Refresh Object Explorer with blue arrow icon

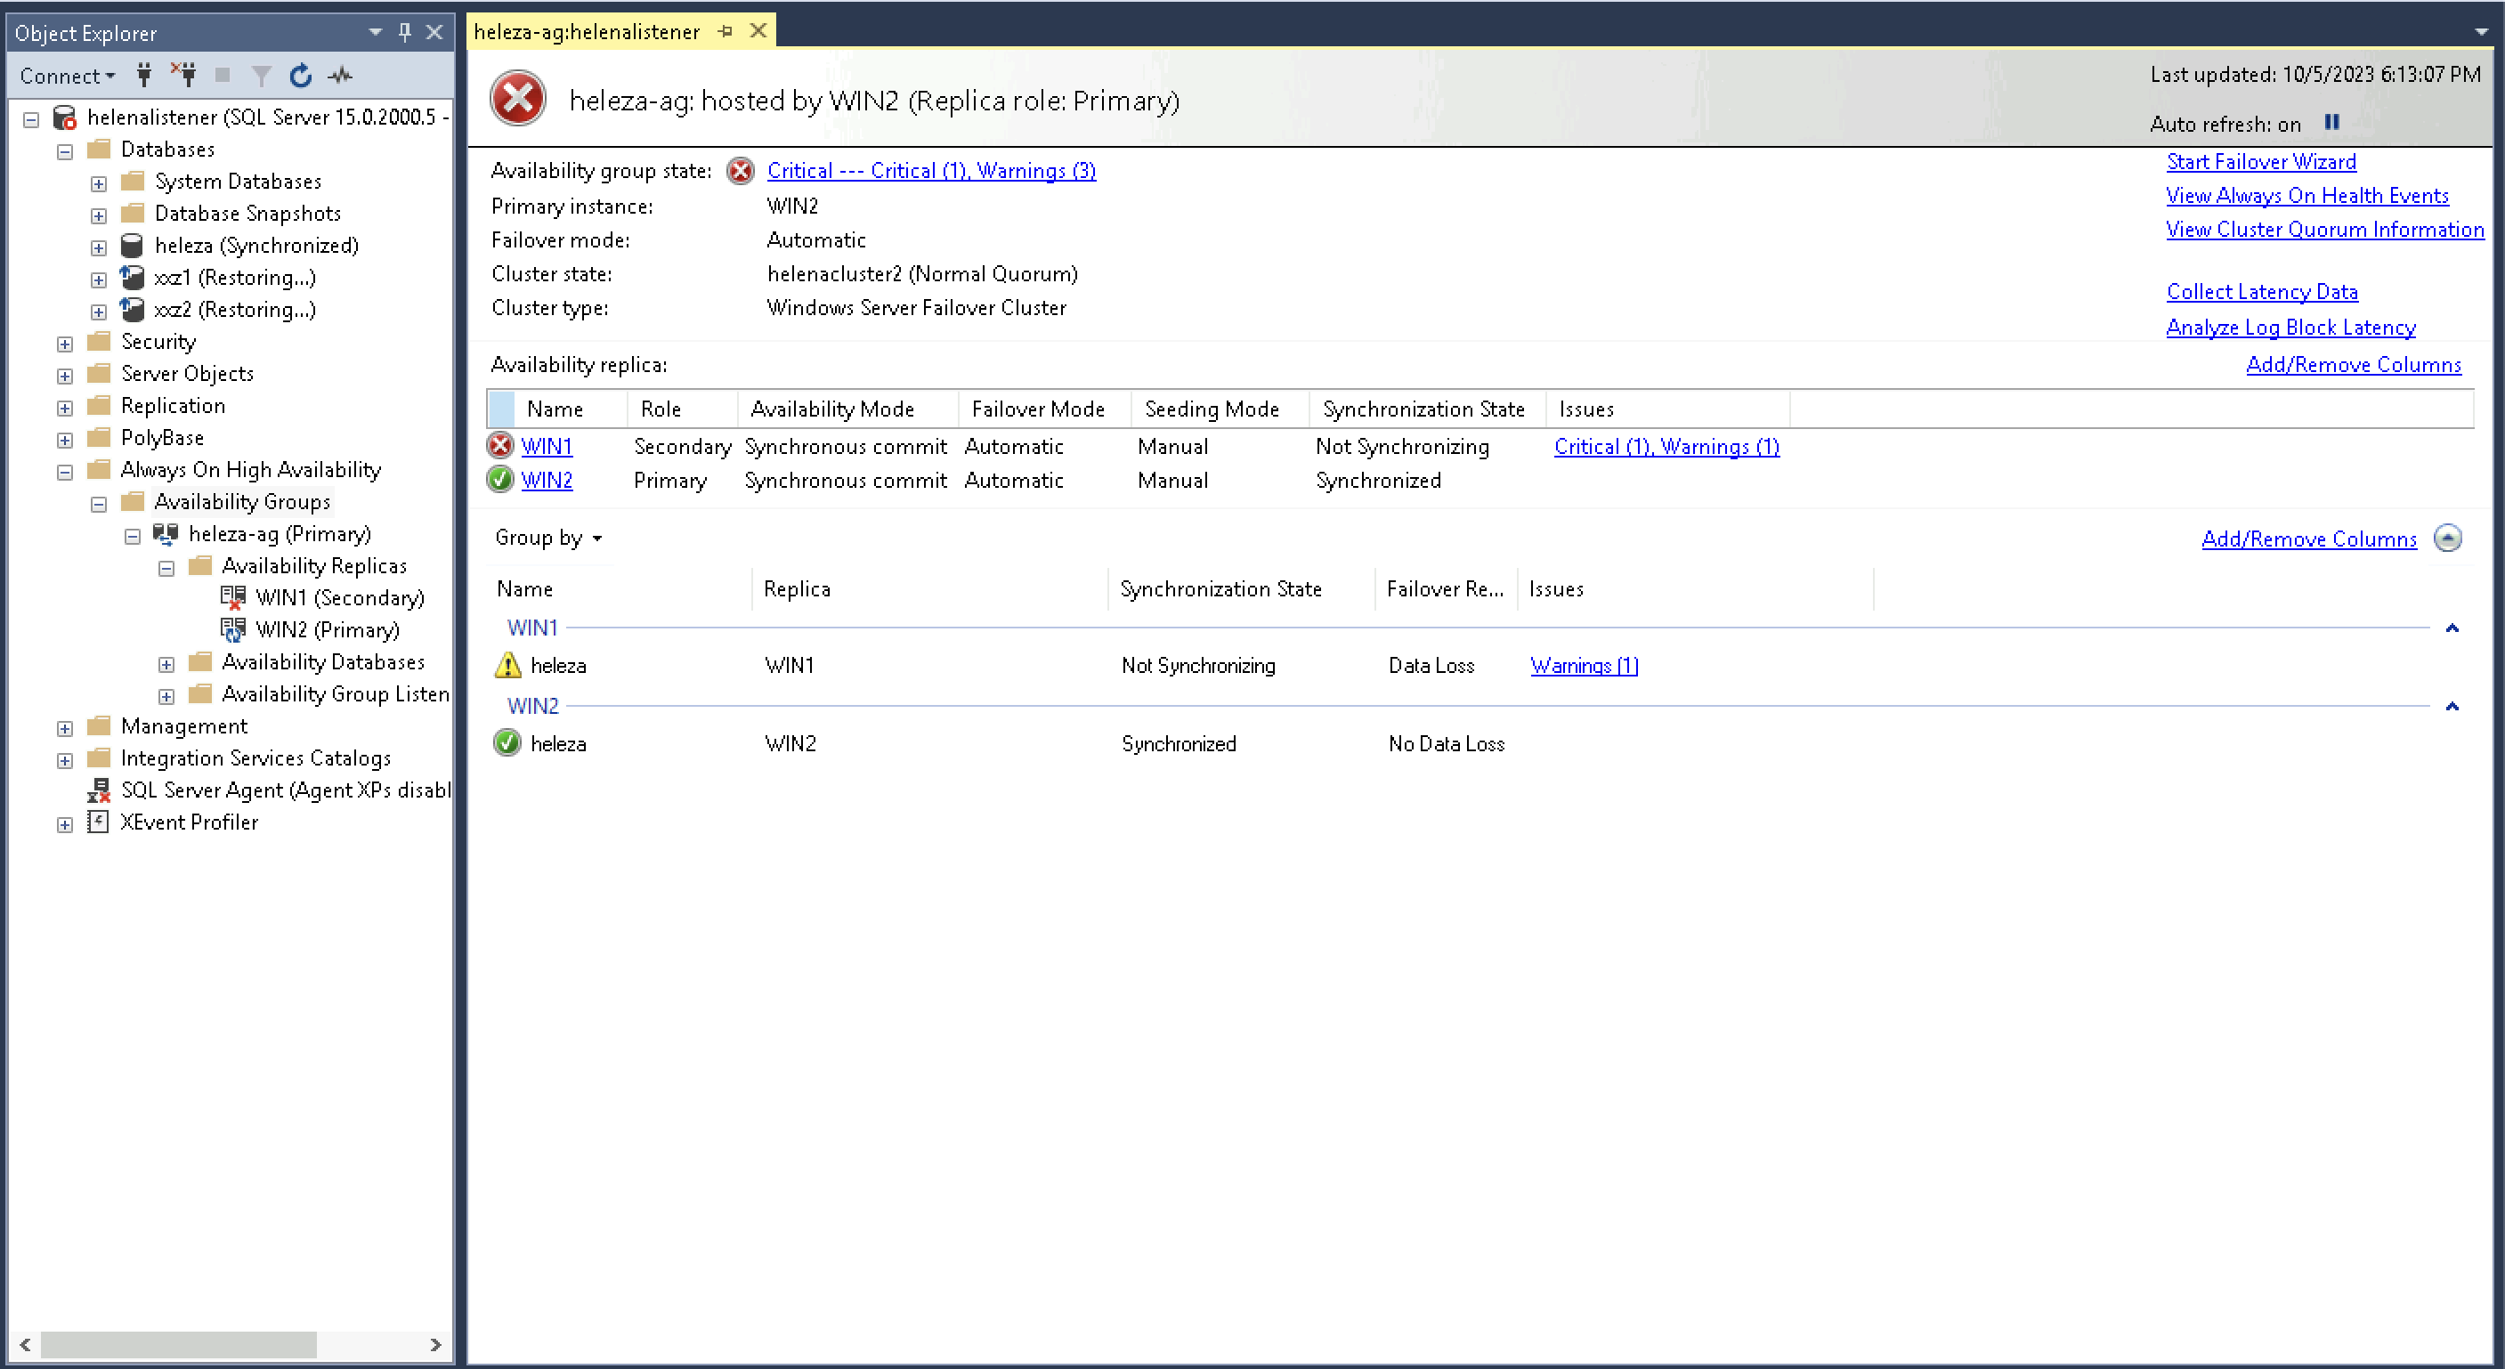coord(301,75)
